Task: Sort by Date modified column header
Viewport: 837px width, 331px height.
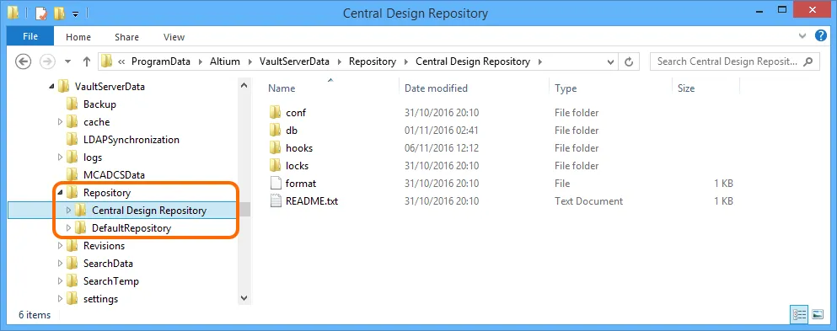Action: (x=436, y=88)
